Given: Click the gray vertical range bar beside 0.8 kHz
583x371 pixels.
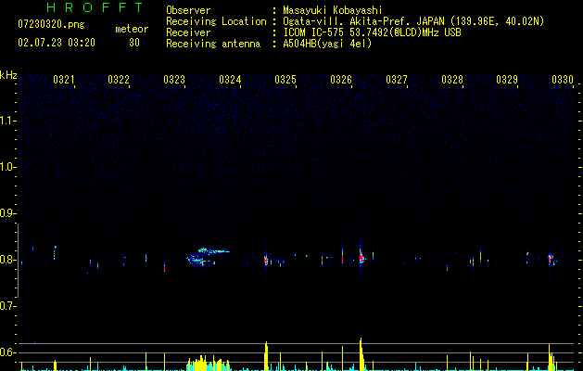Looking at the screenshot, I should coord(18,261).
